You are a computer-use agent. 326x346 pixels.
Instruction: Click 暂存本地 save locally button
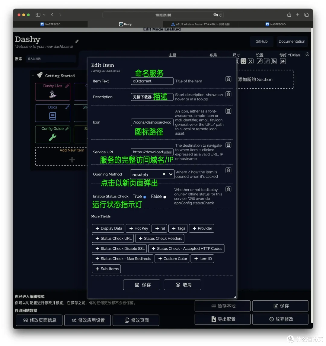(222, 306)
